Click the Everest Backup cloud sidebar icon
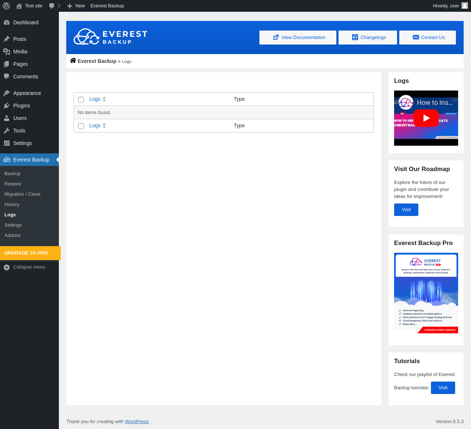 point(7,160)
